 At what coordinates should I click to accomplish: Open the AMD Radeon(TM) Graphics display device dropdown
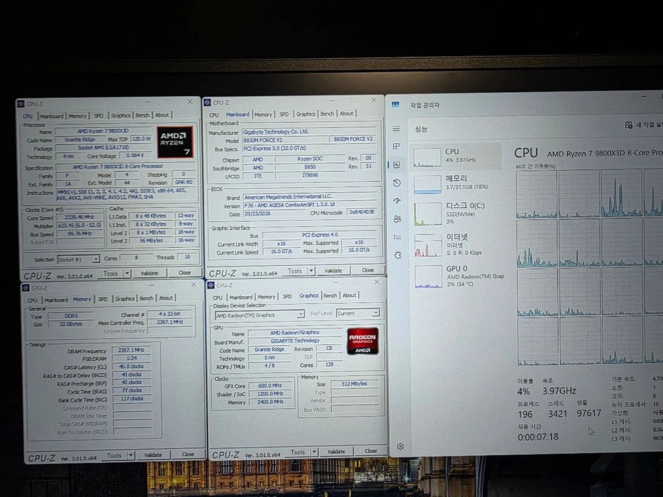[260, 315]
